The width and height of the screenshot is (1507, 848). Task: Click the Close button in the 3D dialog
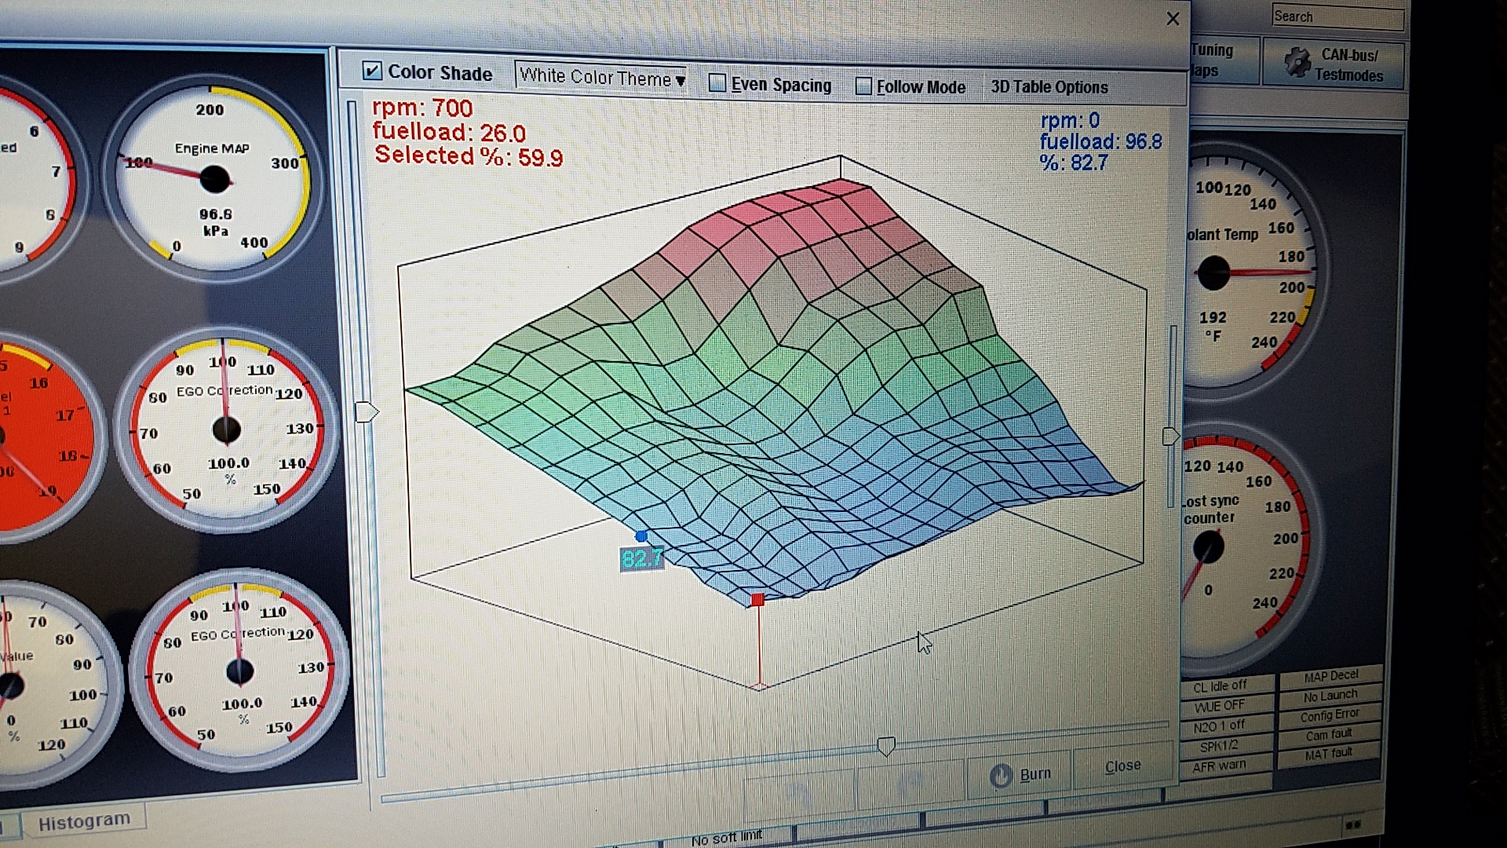1122,766
